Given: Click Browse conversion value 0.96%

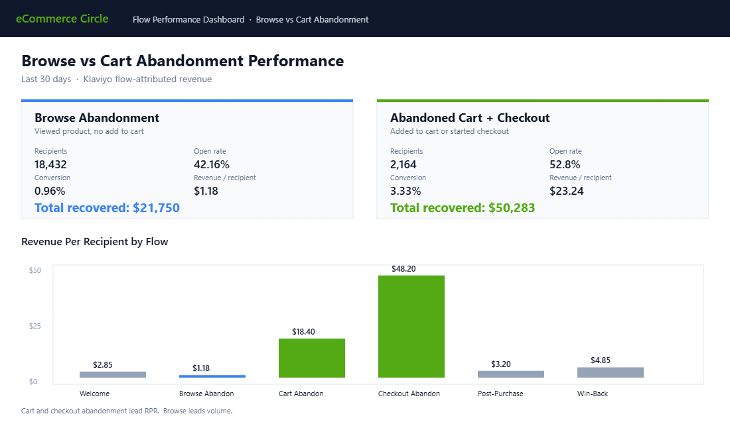Looking at the screenshot, I should click(50, 191).
